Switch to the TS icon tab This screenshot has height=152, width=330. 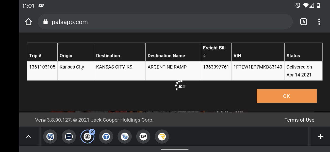click(125, 137)
